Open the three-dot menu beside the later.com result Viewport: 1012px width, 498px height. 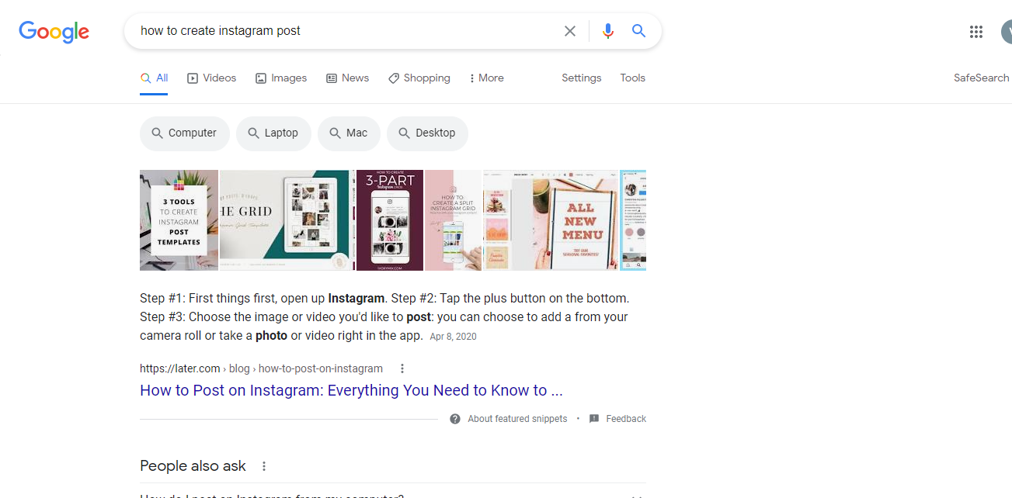[x=402, y=368]
